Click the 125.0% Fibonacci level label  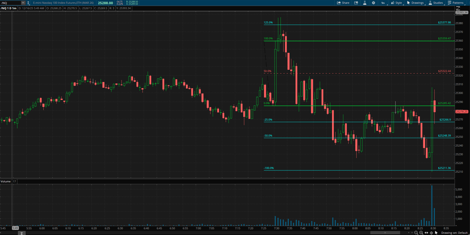pos(268,23)
